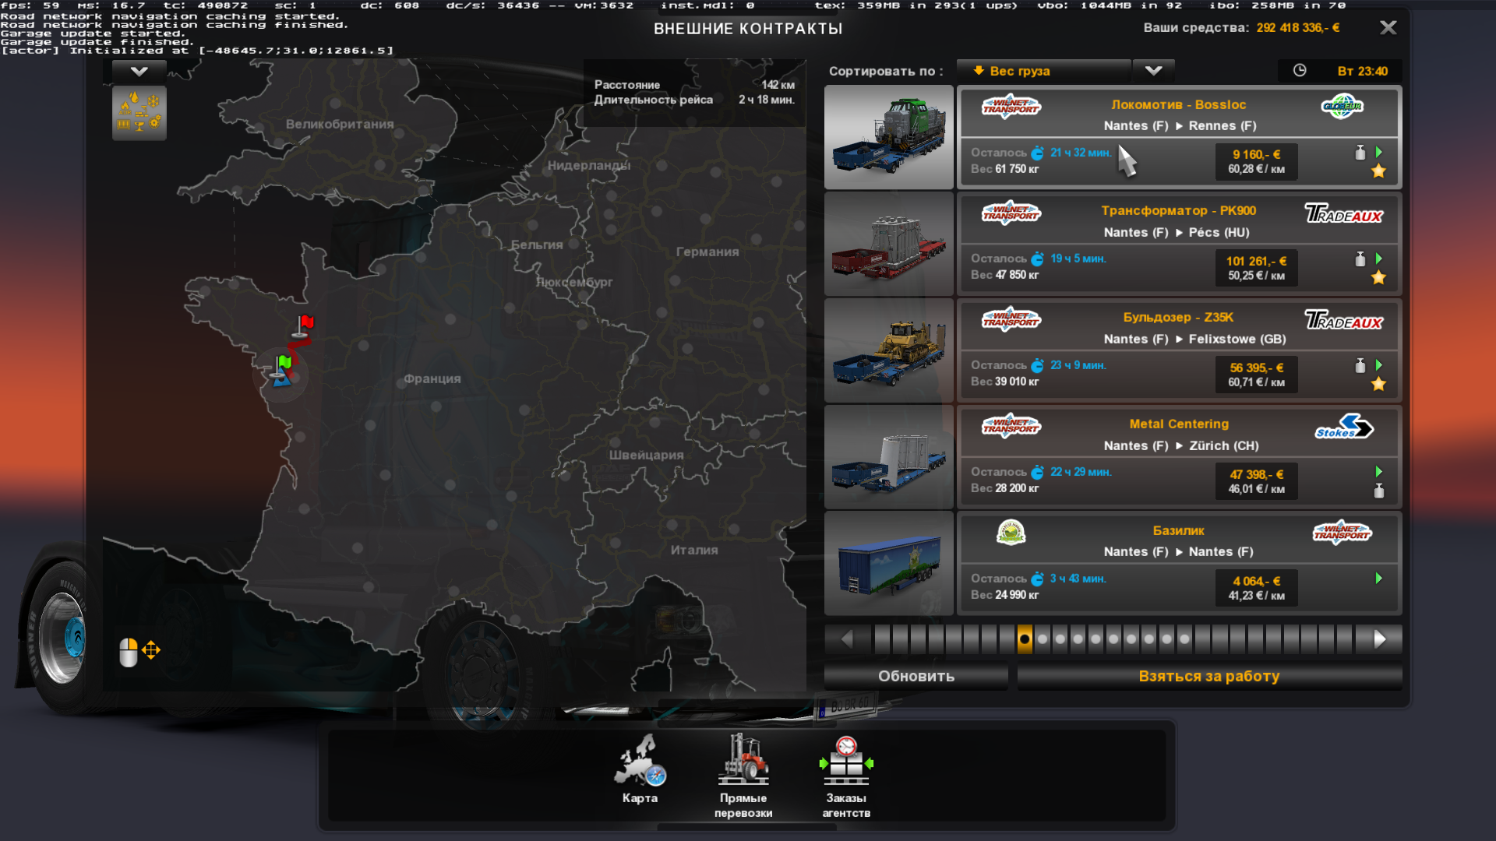
Task: Click gold star on Трансформатор contract
Action: tap(1378, 277)
